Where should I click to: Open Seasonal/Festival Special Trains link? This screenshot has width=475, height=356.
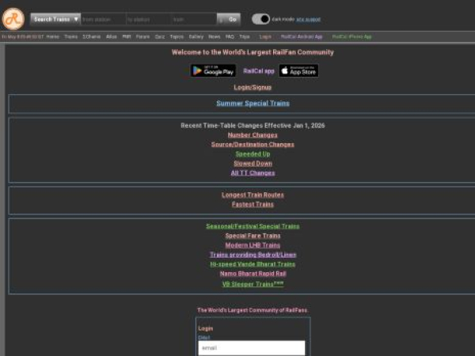(253, 226)
